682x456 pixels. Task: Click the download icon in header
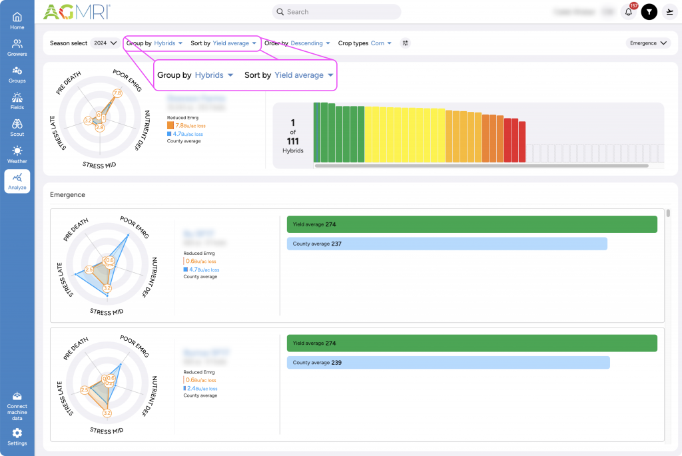pos(670,12)
